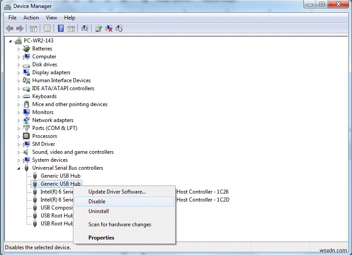This screenshot has height=255, width=352.
Task: Open the View menu
Action: 51,18
